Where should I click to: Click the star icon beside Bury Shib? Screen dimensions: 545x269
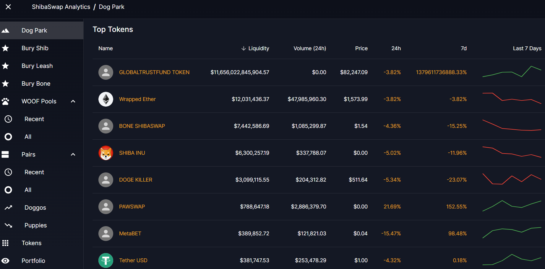coord(5,48)
